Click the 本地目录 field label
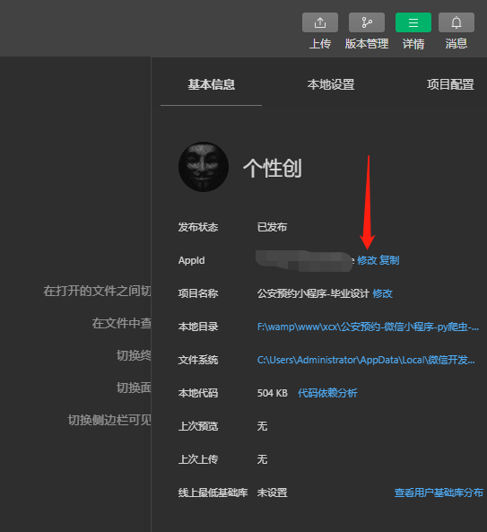487x532 pixels. pos(198,327)
